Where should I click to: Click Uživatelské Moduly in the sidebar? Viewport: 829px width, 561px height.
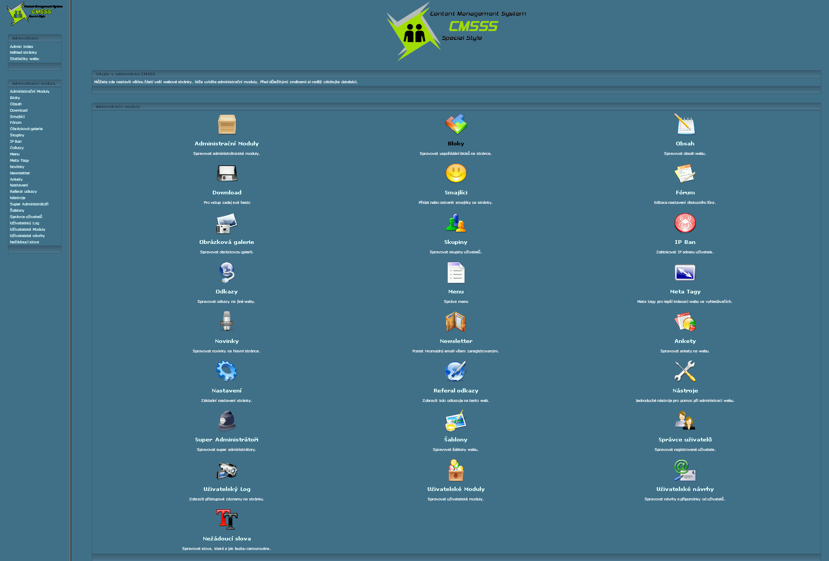pos(28,230)
